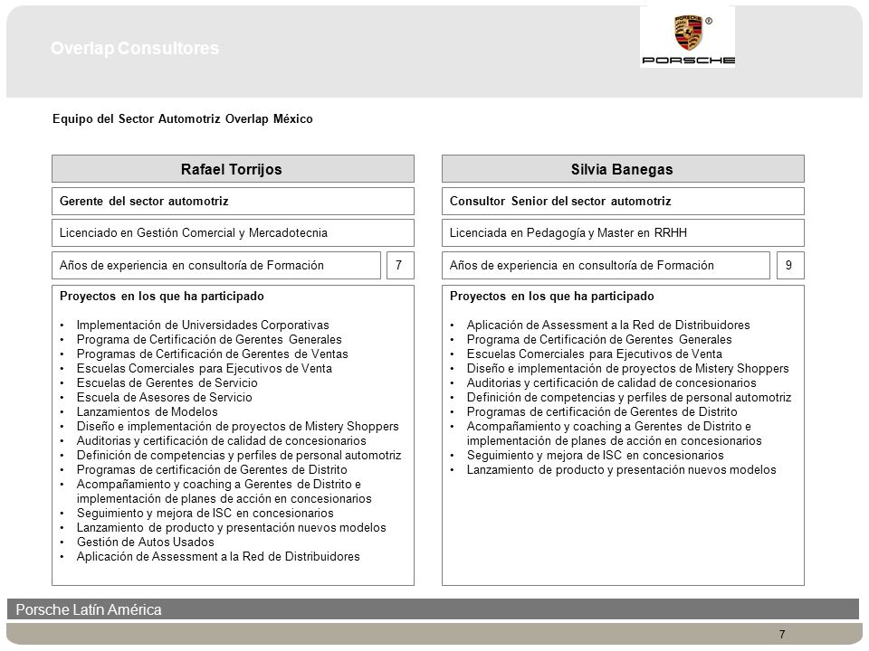The height and width of the screenshot is (651, 869).
Task: Click Silvia's 'Lanzamiento de producto' bullet
Action: tap(621, 469)
